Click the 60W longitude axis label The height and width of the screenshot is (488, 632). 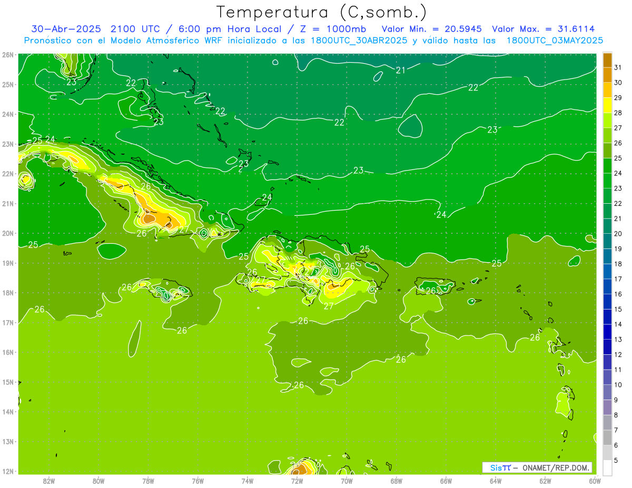[595, 481]
